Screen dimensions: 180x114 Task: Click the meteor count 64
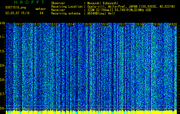click(41, 13)
